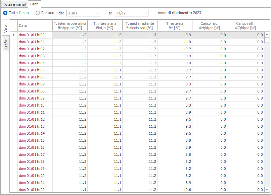Click the Carico risc. column header
Viewport: 271px width, 195px height.
(x=210, y=25)
